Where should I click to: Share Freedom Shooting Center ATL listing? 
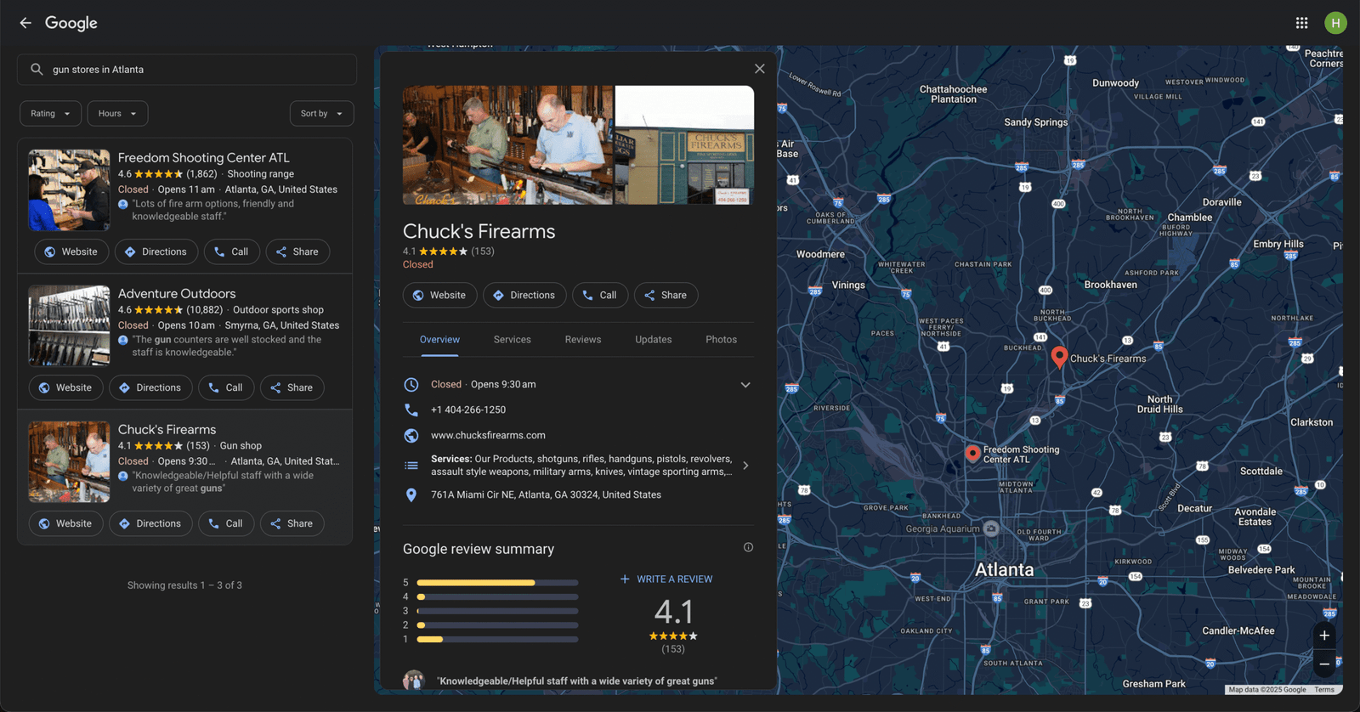(297, 251)
